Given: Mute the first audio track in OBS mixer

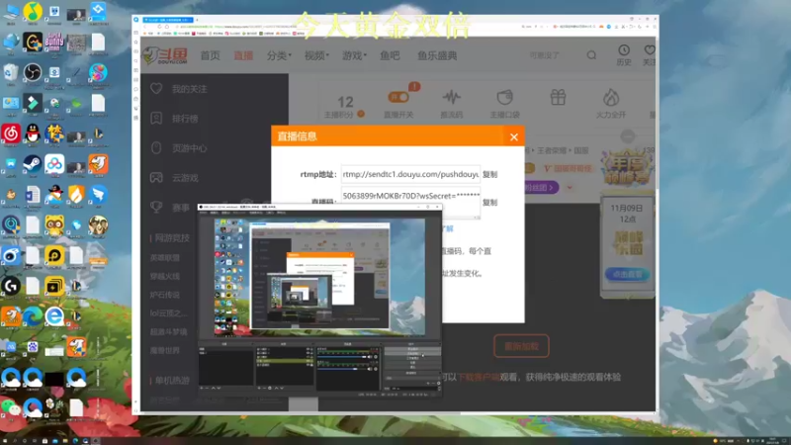Looking at the screenshot, I should click(x=370, y=357).
